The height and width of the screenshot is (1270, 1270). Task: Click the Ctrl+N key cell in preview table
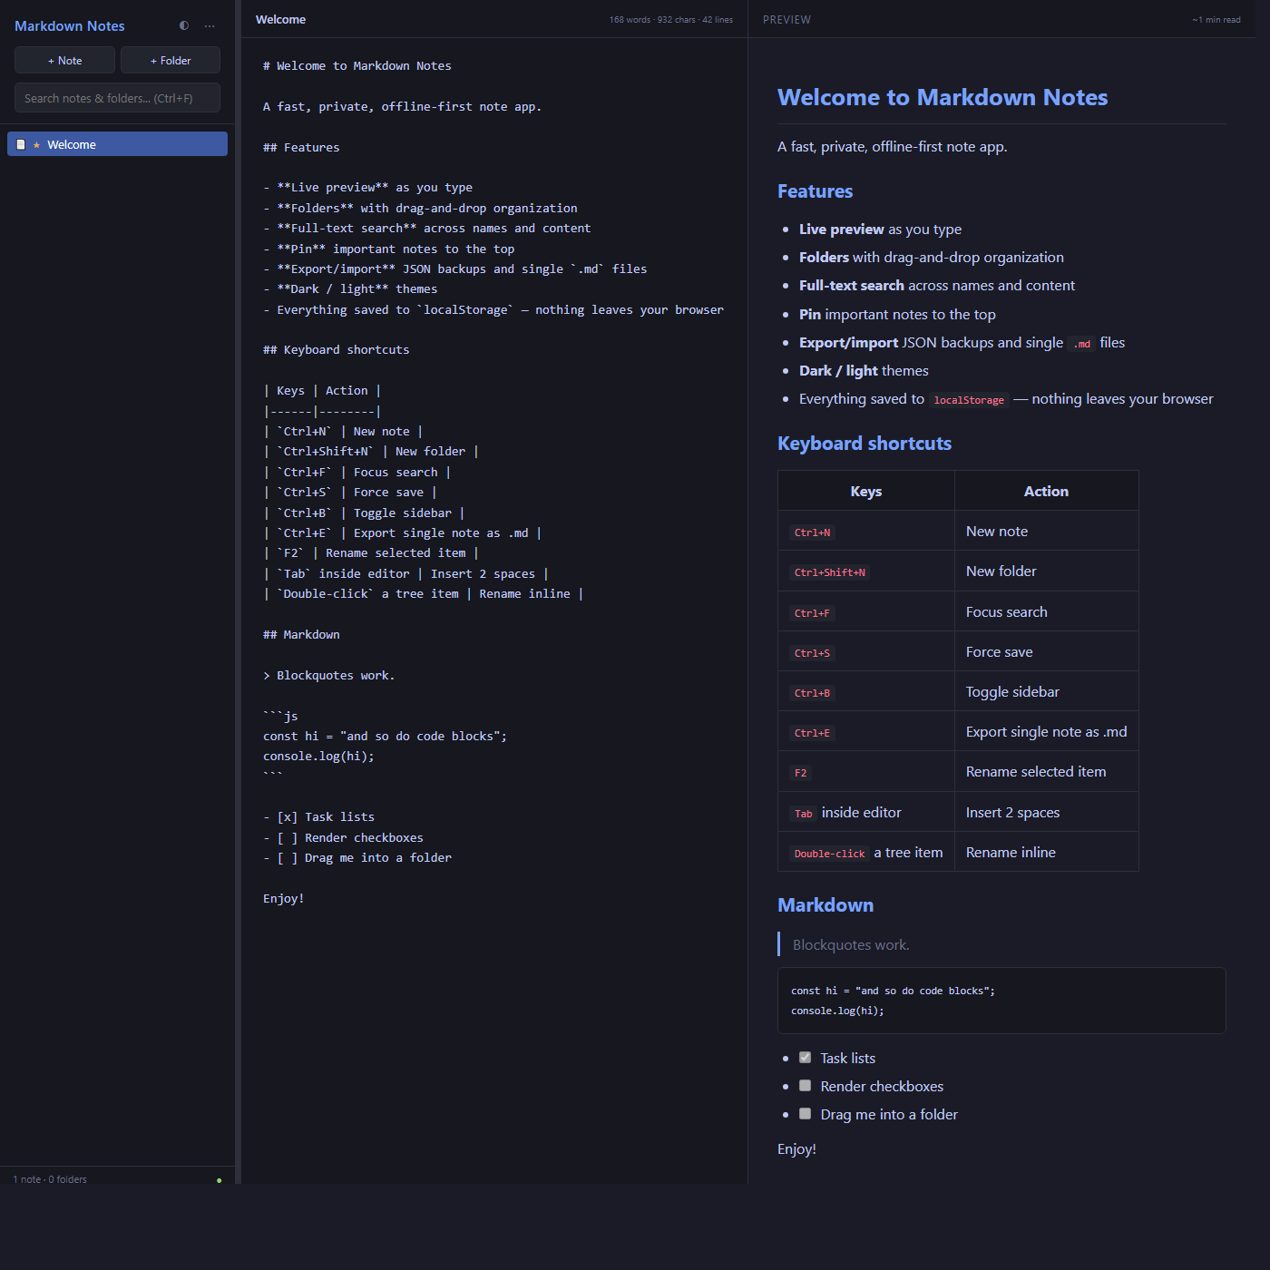tap(866, 531)
